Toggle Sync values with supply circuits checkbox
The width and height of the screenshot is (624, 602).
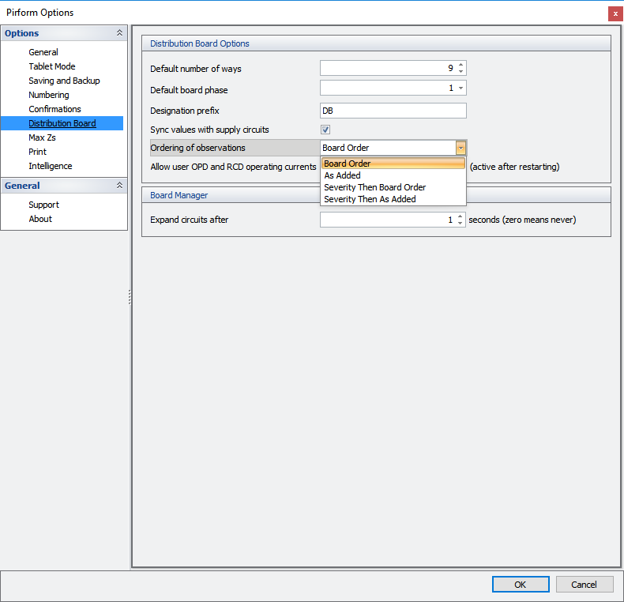click(x=325, y=130)
